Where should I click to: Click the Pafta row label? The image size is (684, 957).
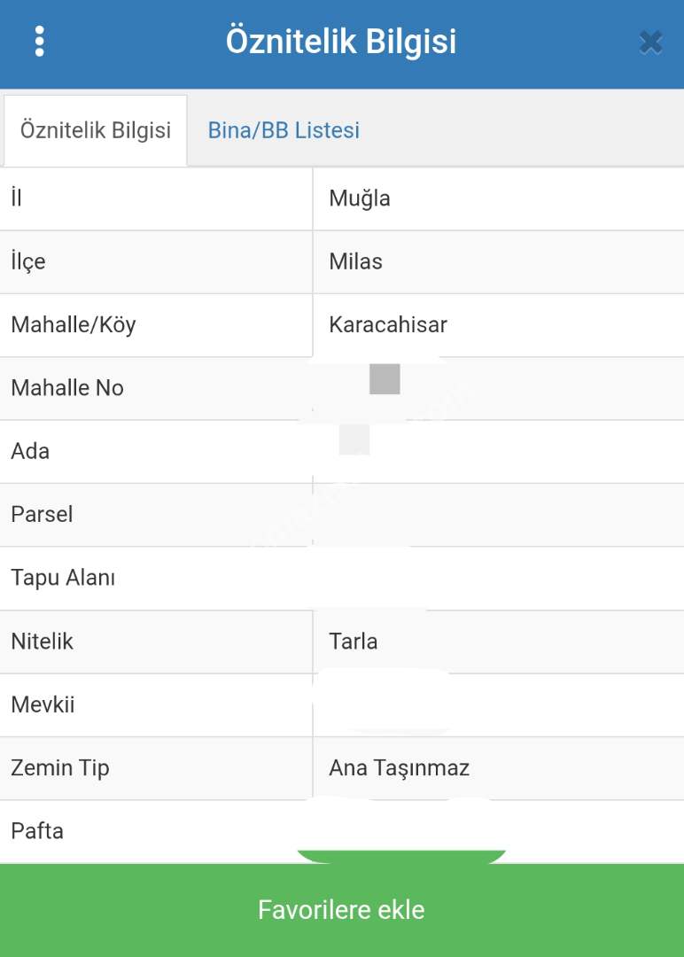coord(37,832)
